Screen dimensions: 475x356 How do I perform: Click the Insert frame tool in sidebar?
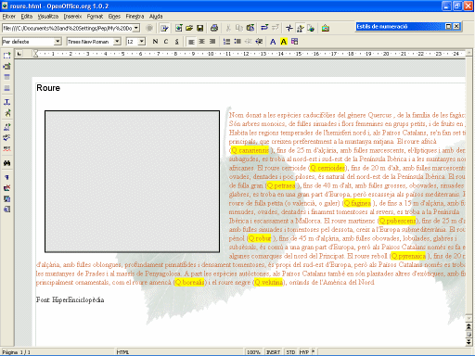(x=6, y=56)
